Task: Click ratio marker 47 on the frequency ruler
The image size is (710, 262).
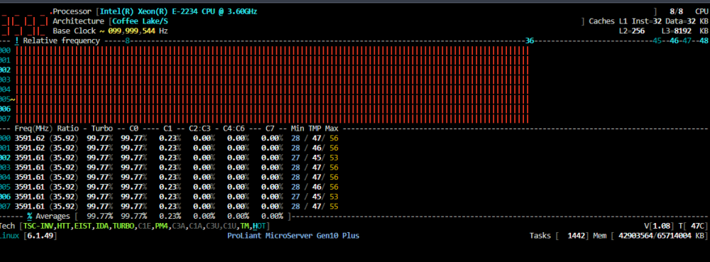Action: pyautogui.click(x=687, y=40)
